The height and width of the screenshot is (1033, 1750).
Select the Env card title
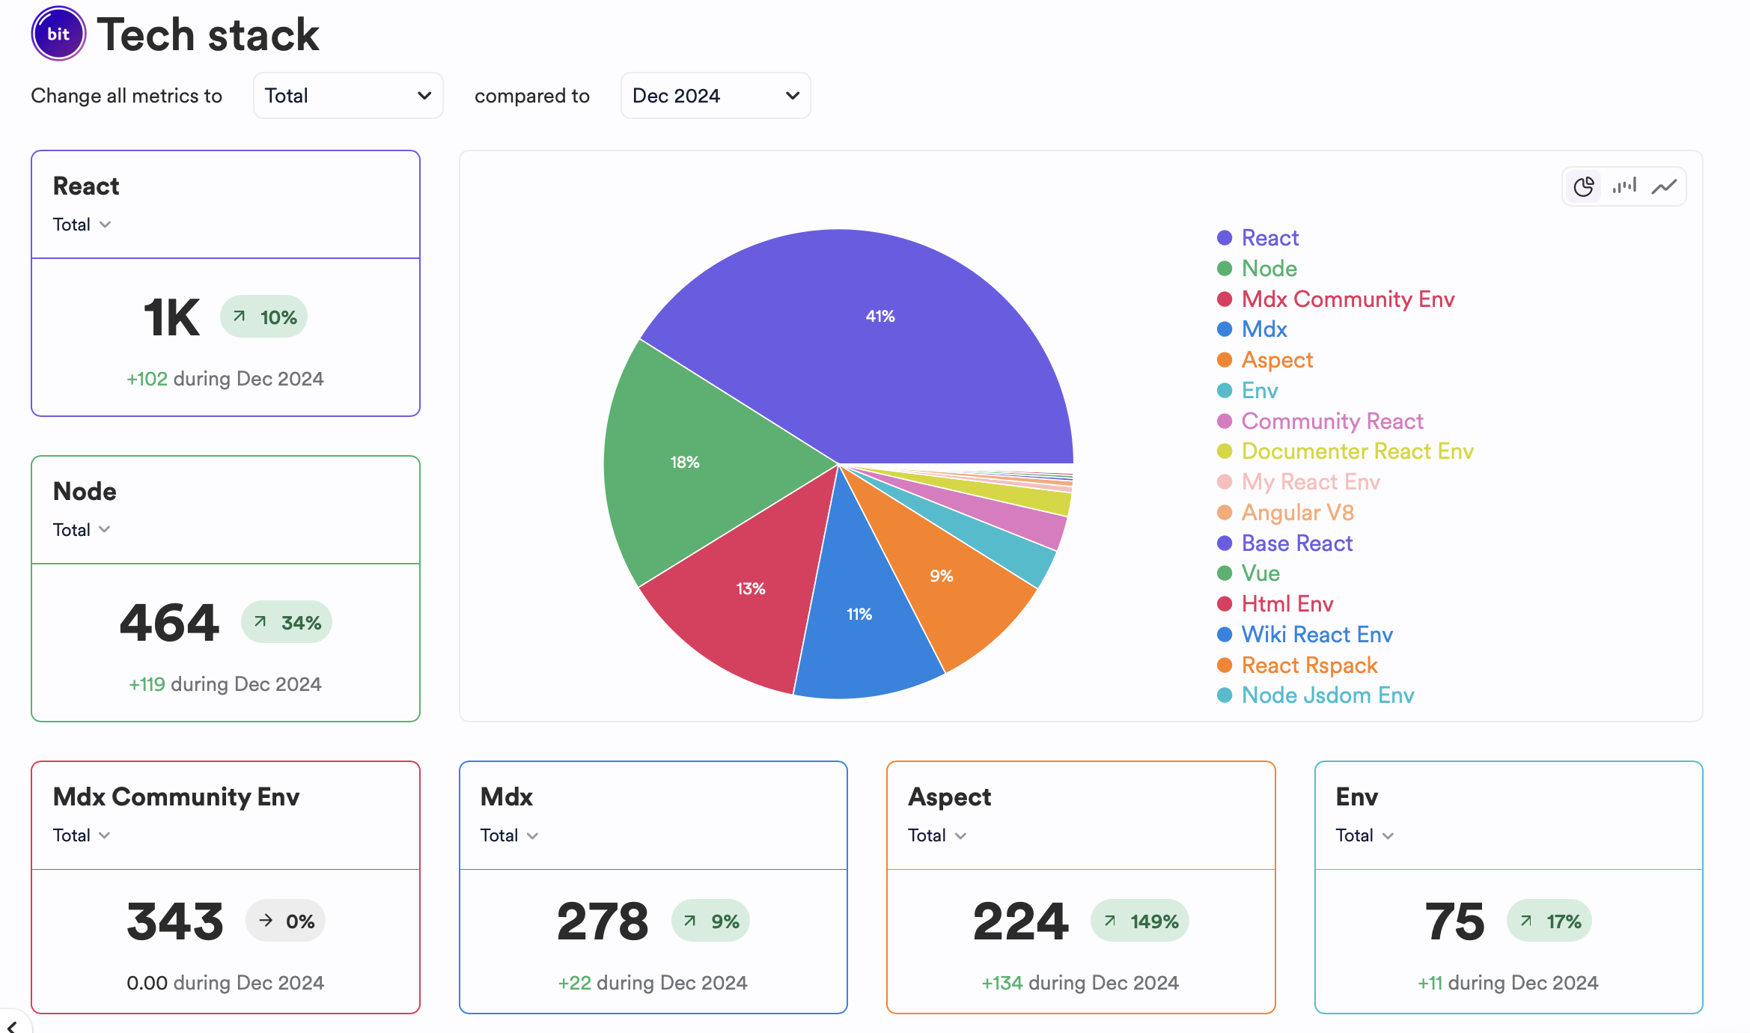(x=1357, y=796)
